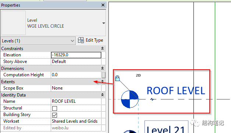
Task: Collapse the Extents section
Action: click(102, 81)
